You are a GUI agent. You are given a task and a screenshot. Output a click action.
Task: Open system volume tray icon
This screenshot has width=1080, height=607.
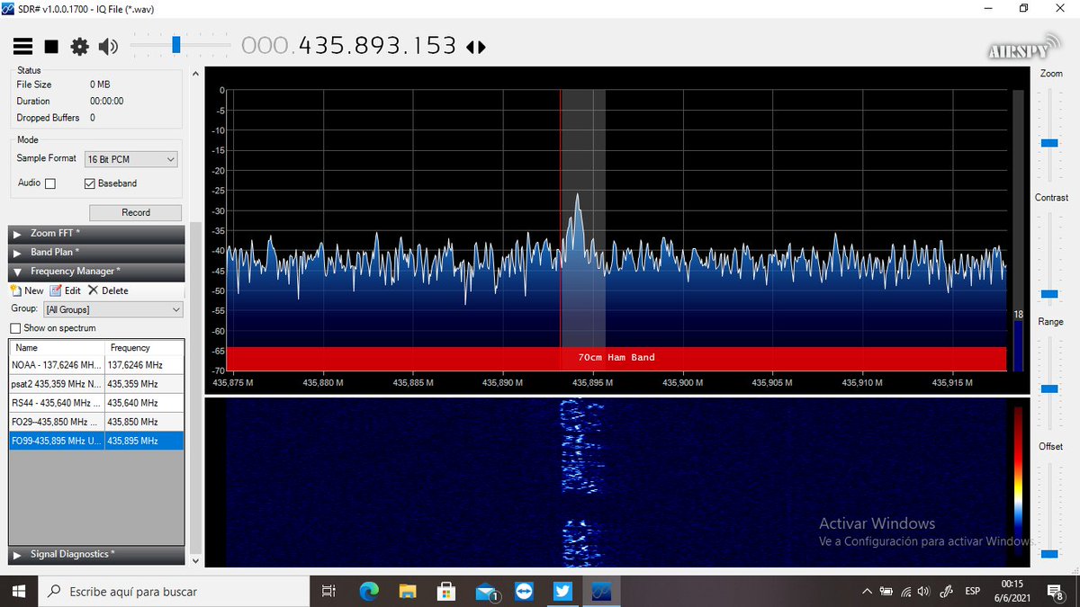(925, 592)
